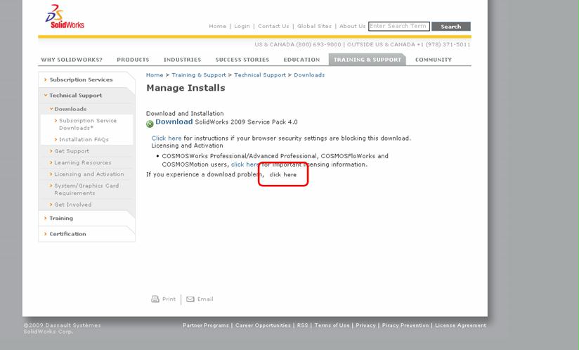Viewport: 579px width, 350px height.
Task: Click the SolidWorks logo
Action: pos(65,17)
